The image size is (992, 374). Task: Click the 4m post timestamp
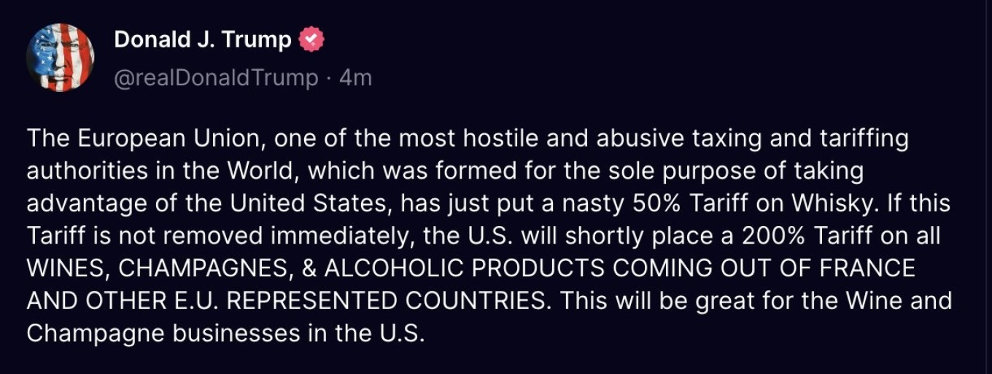tap(356, 77)
